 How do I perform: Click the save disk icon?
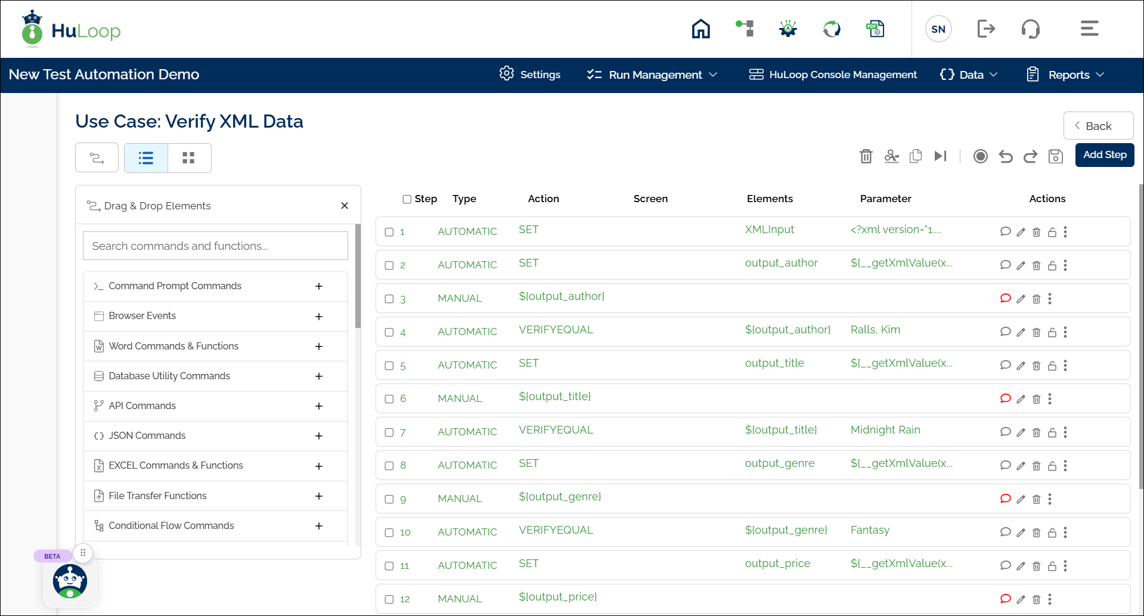tap(1055, 156)
